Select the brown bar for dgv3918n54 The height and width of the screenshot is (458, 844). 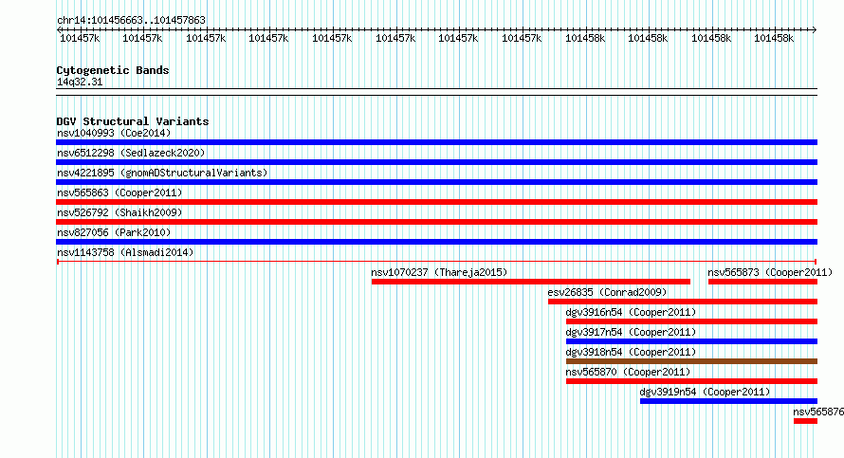[x=691, y=361]
